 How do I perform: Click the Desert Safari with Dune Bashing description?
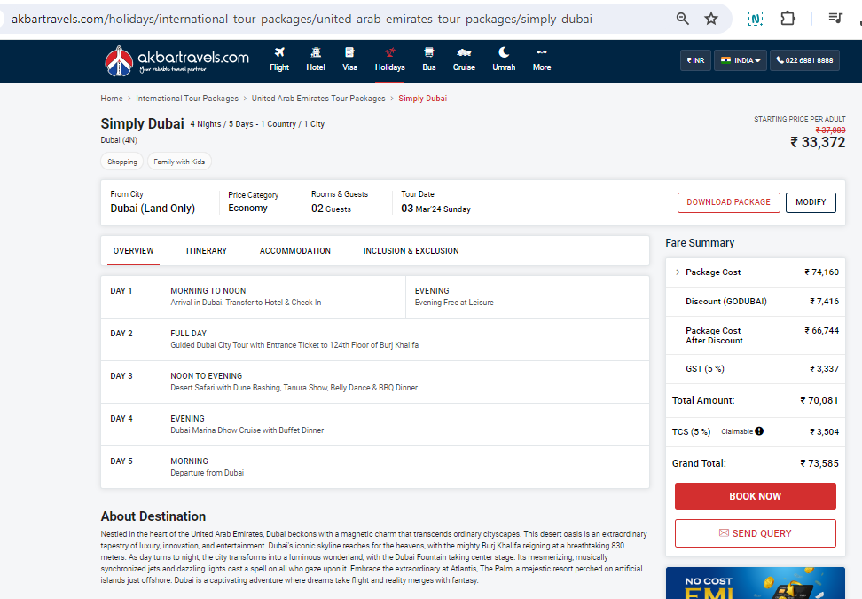coord(294,388)
